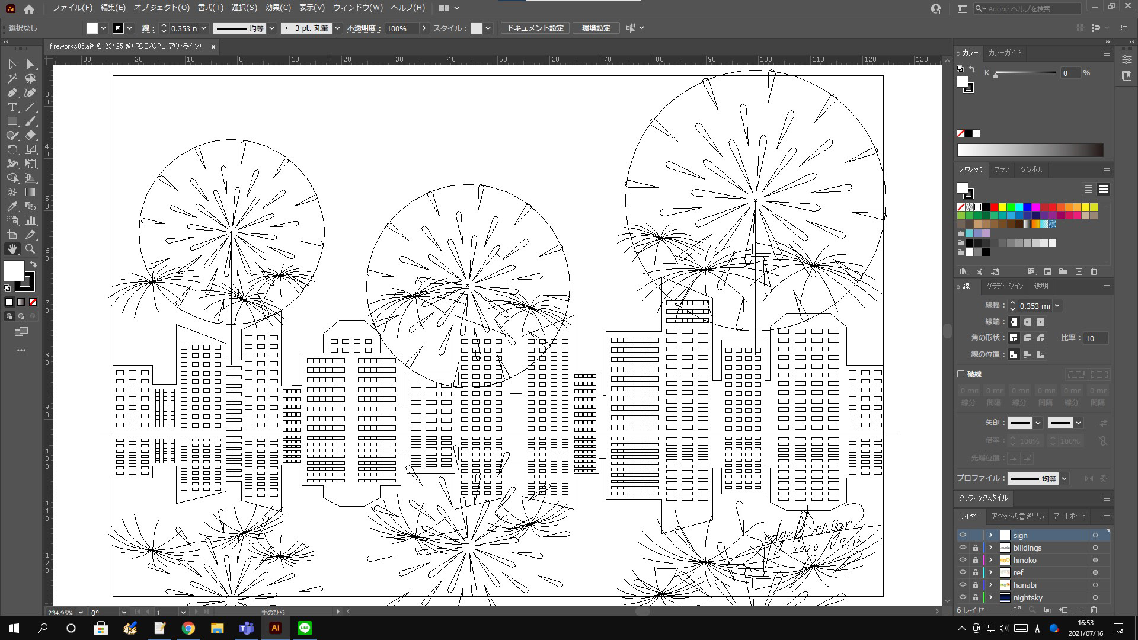Select the Pen tool
The image size is (1138, 640).
pos(12,92)
